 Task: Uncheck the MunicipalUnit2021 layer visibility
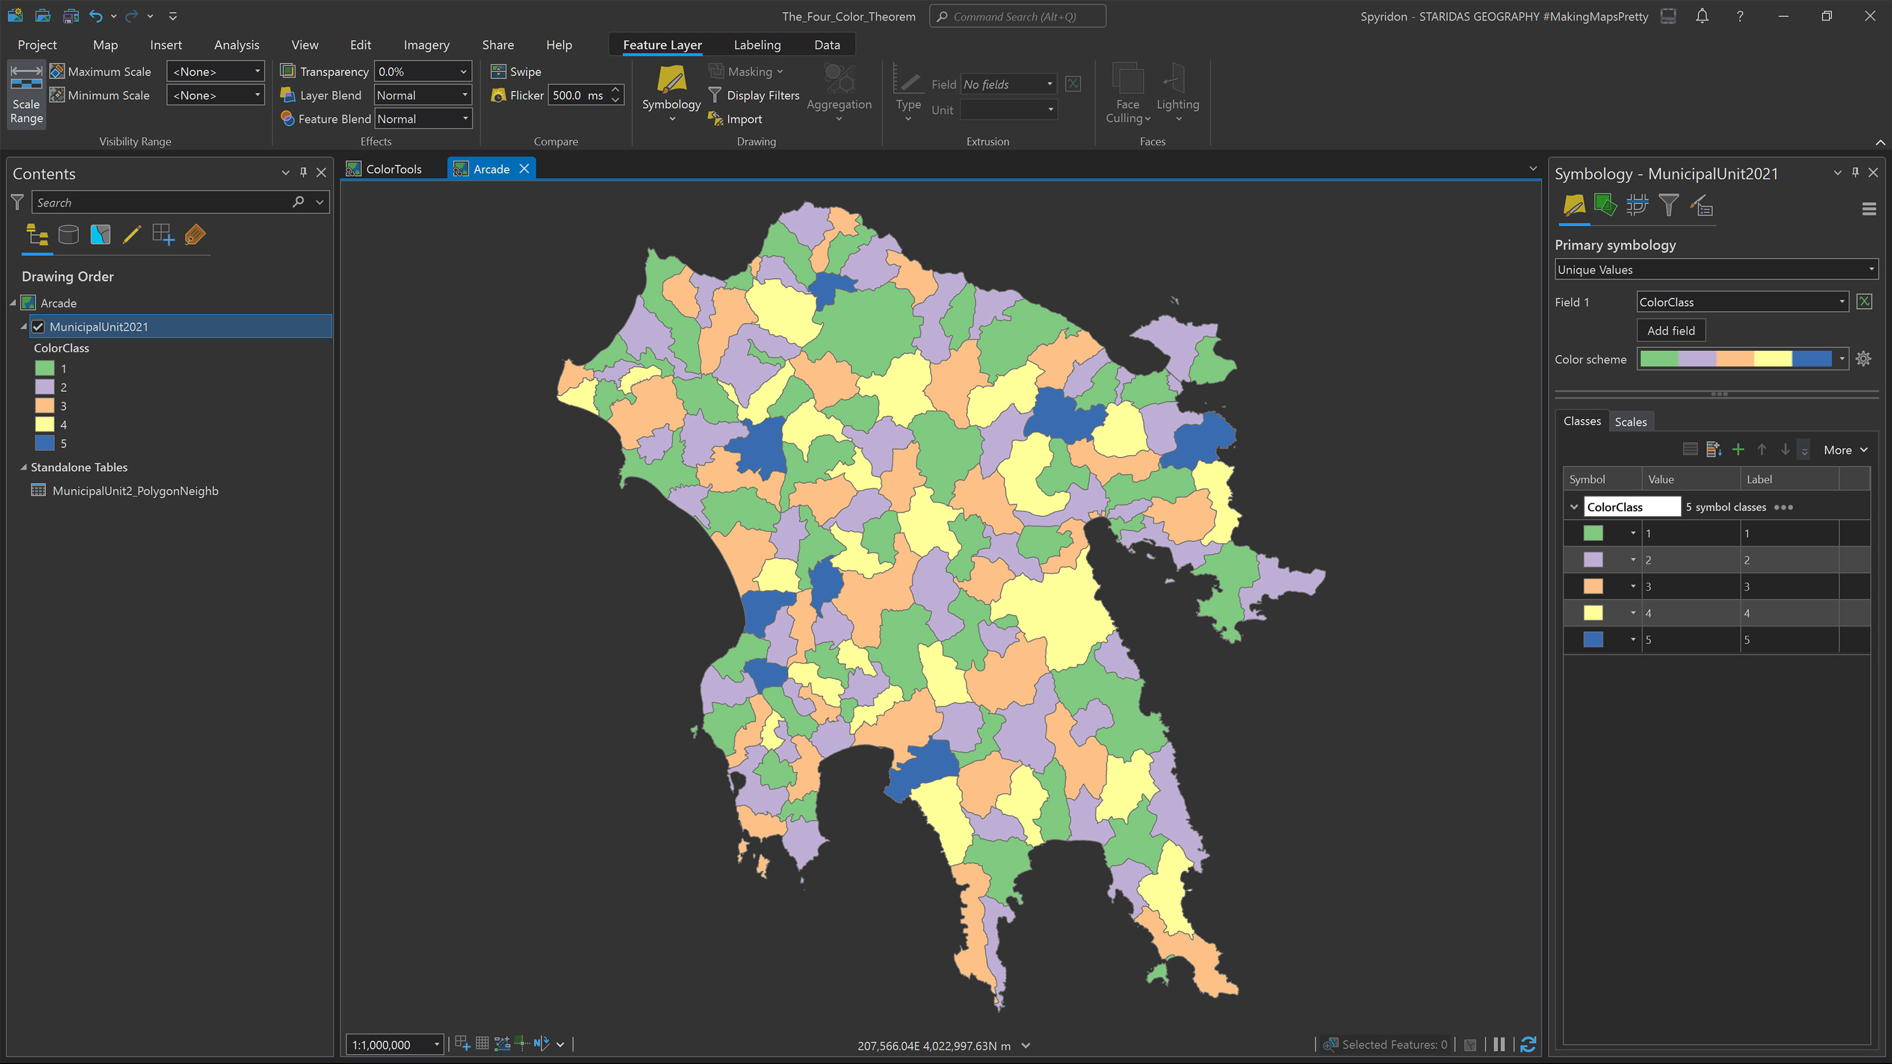[x=38, y=326]
